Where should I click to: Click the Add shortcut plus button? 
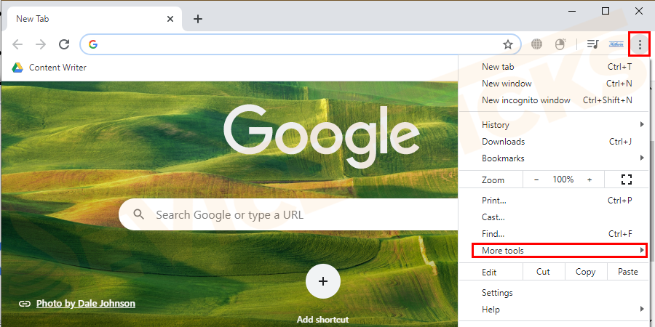point(323,281)
